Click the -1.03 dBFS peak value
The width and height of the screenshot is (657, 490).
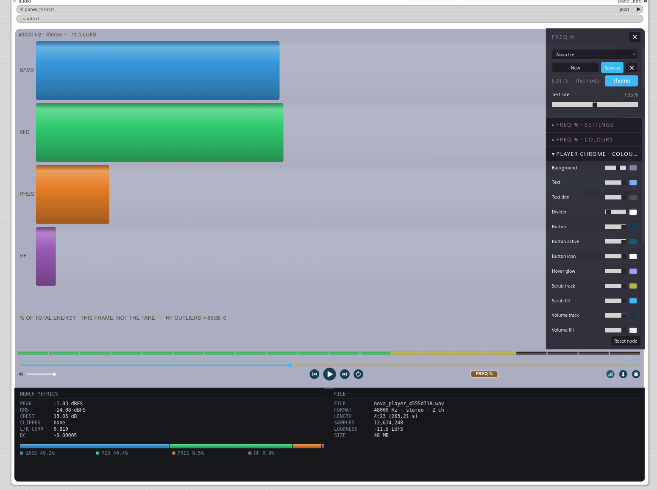pyautogui.click(x=68, y=404)
